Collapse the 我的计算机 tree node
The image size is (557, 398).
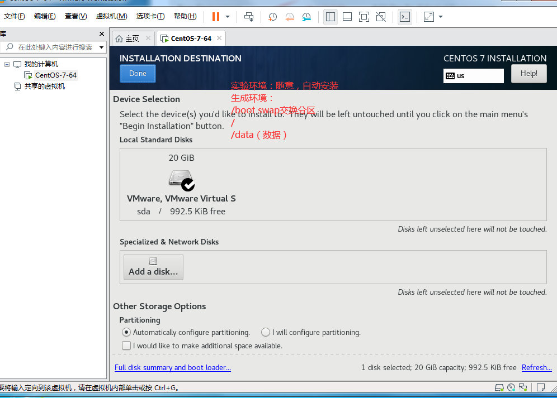point(7,64)
